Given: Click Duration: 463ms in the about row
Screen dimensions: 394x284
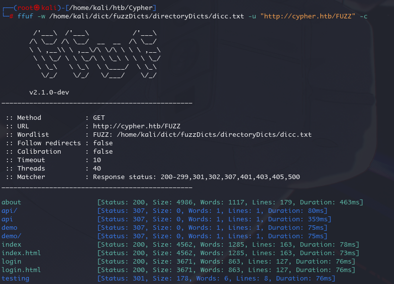Looking at the screenshot, I should pos(330,202).
